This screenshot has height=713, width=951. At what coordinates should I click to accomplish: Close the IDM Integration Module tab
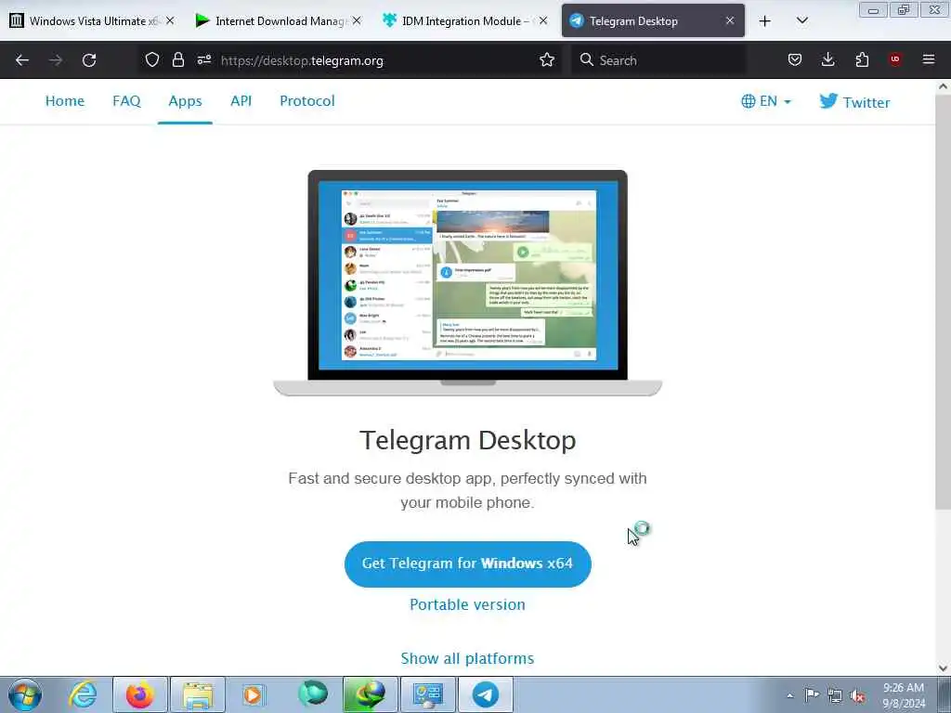[543, 20]
